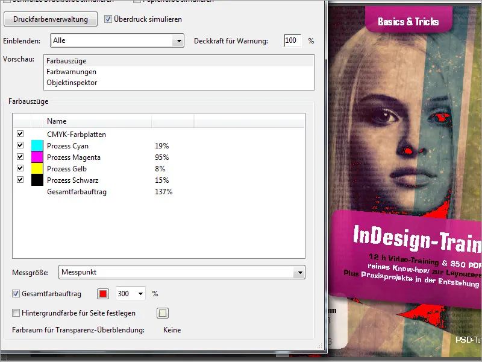This screenshot has height=362, width=482.
Task: Select the Prozess Cyan row label
Action: [x=67, y=146]
